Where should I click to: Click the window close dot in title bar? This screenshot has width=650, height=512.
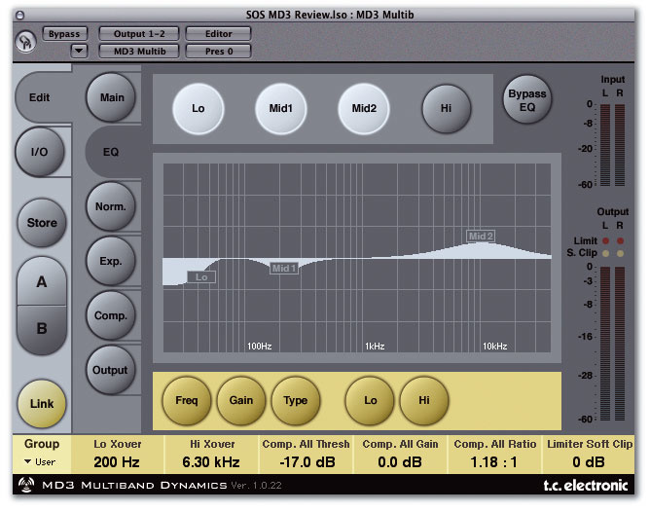click(19, 16)
